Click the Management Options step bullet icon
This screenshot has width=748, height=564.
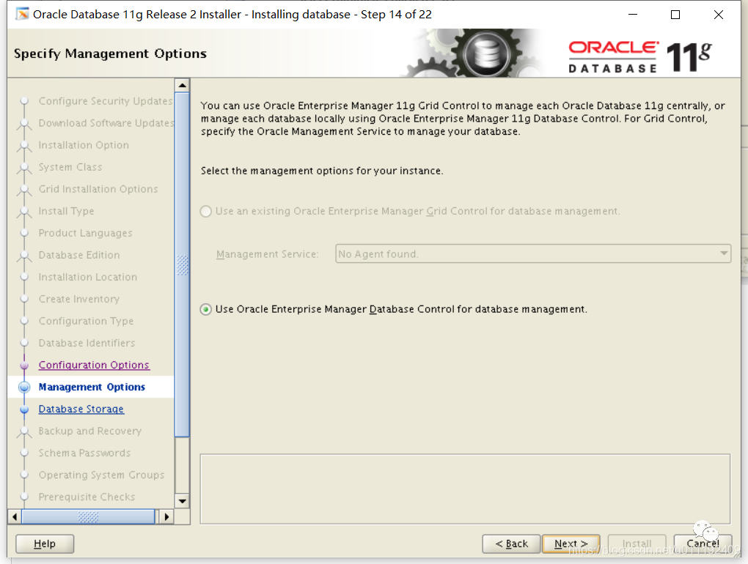(24, 387)
